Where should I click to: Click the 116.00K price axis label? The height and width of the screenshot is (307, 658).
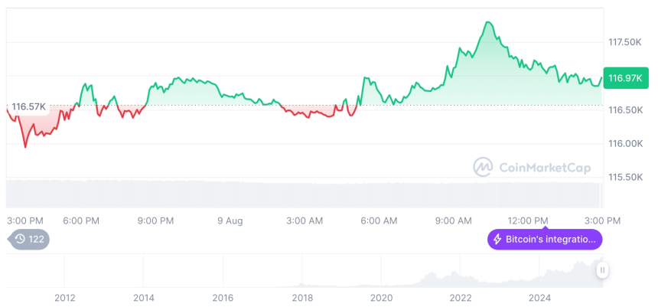(623, 144)
